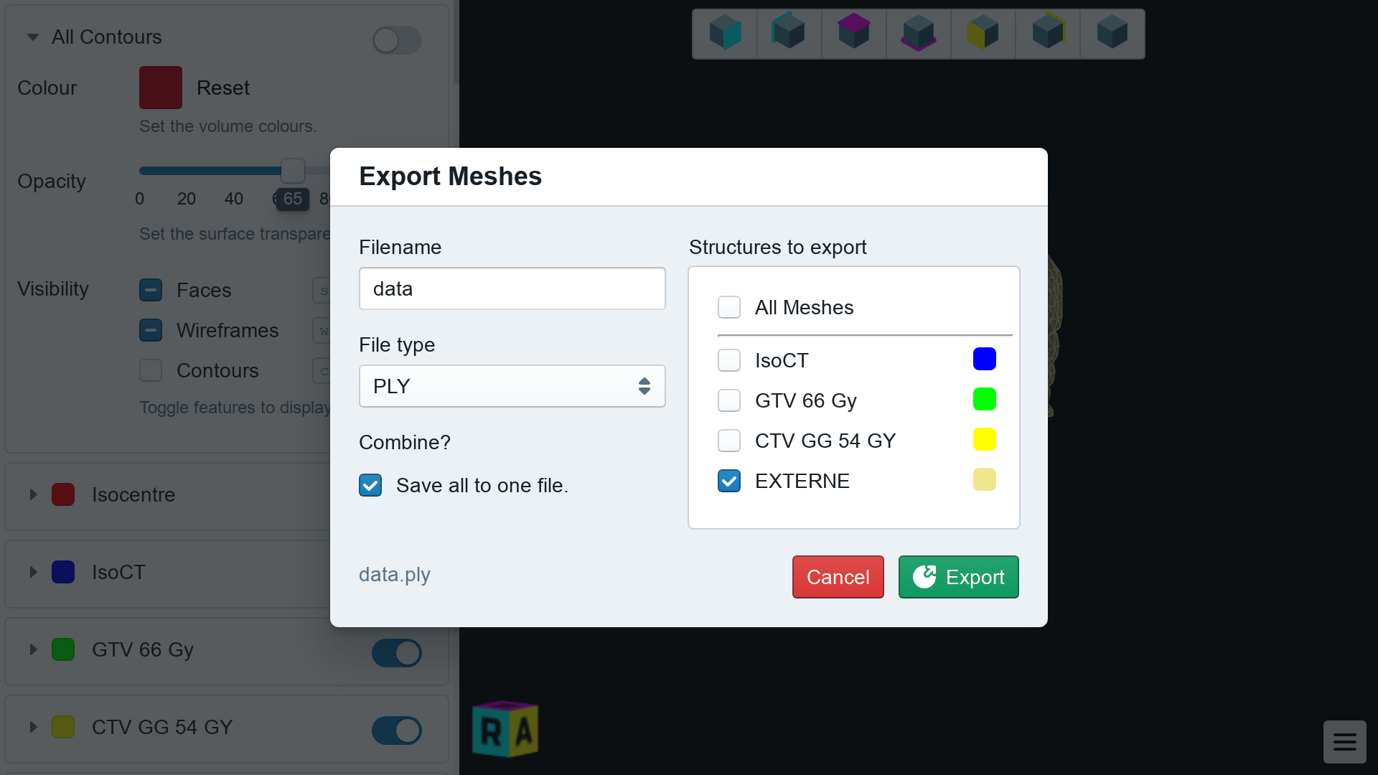The height and width of the screenshot is (775, 1378).
Task: Uncheck the EXTERNE structure checkbox
Action: pyautogui.click(x=729, y=481)
